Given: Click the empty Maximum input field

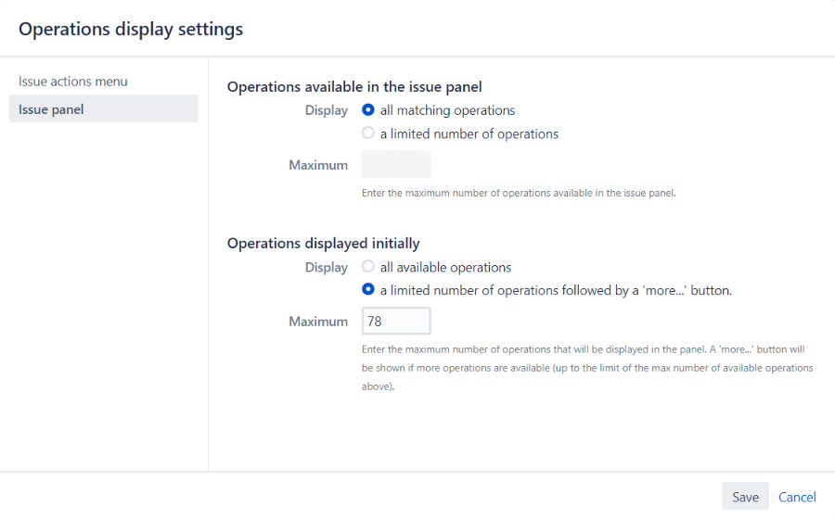Looking at the screenshot, I should click(x=396, y=164).
